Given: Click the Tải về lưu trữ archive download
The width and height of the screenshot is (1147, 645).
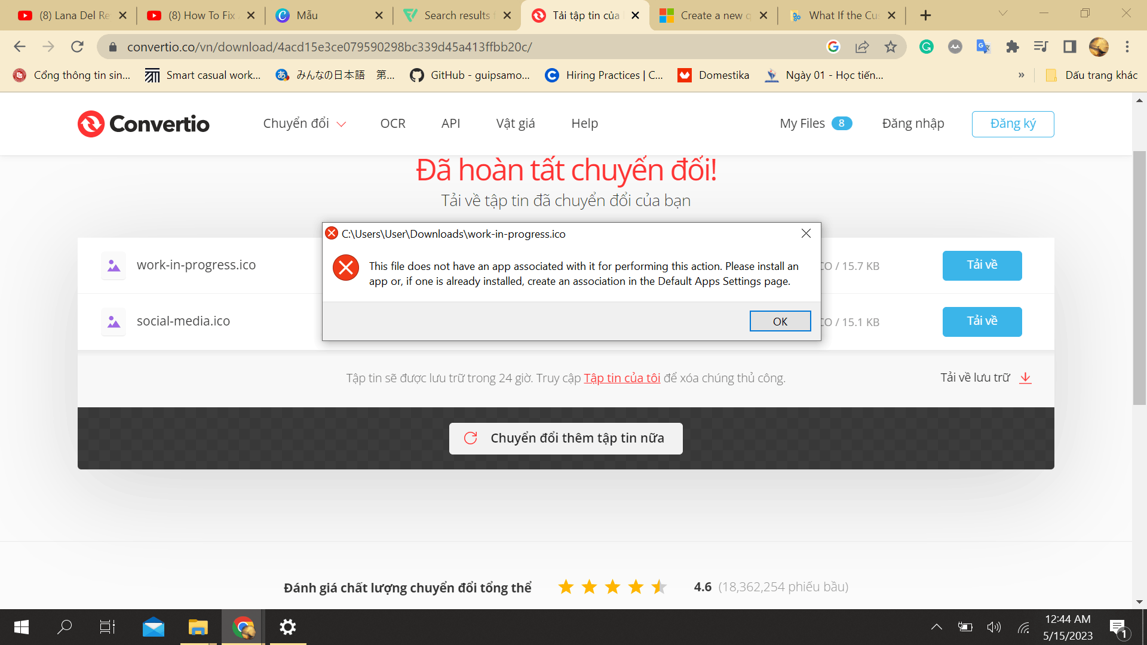Looking at the screenshot, I should (x=986, y=377).
